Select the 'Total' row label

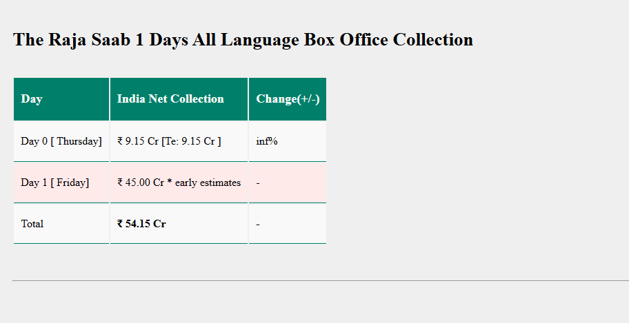32,224
